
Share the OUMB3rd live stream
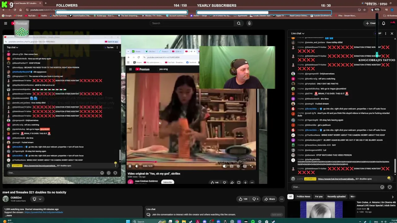[x=270, y=199]
